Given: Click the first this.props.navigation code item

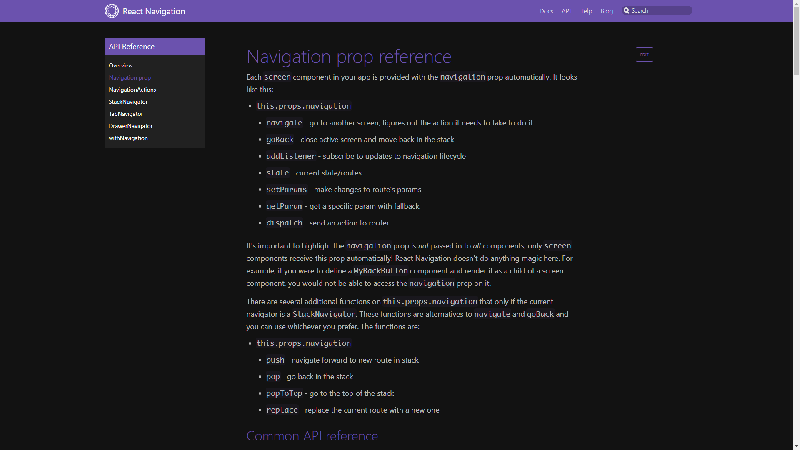Looking at the screenshot, I should click(x=304, y=106).
